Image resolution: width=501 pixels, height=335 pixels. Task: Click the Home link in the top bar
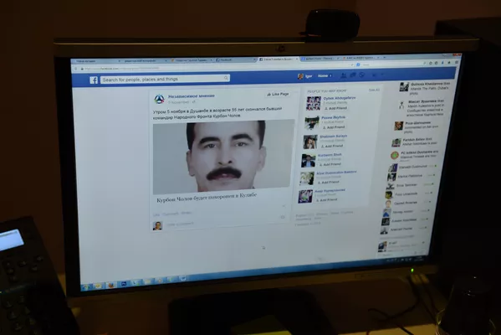323,76
